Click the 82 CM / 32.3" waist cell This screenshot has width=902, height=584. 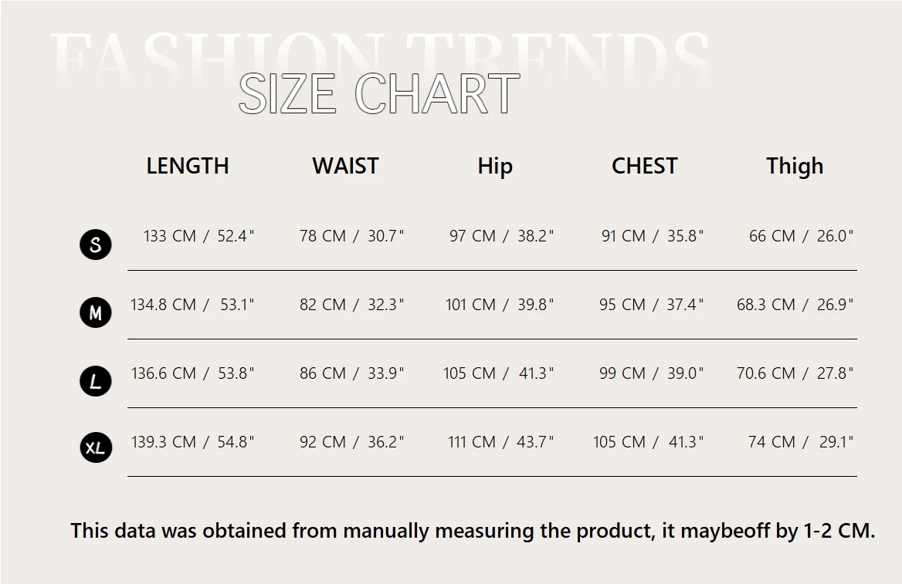351,305
